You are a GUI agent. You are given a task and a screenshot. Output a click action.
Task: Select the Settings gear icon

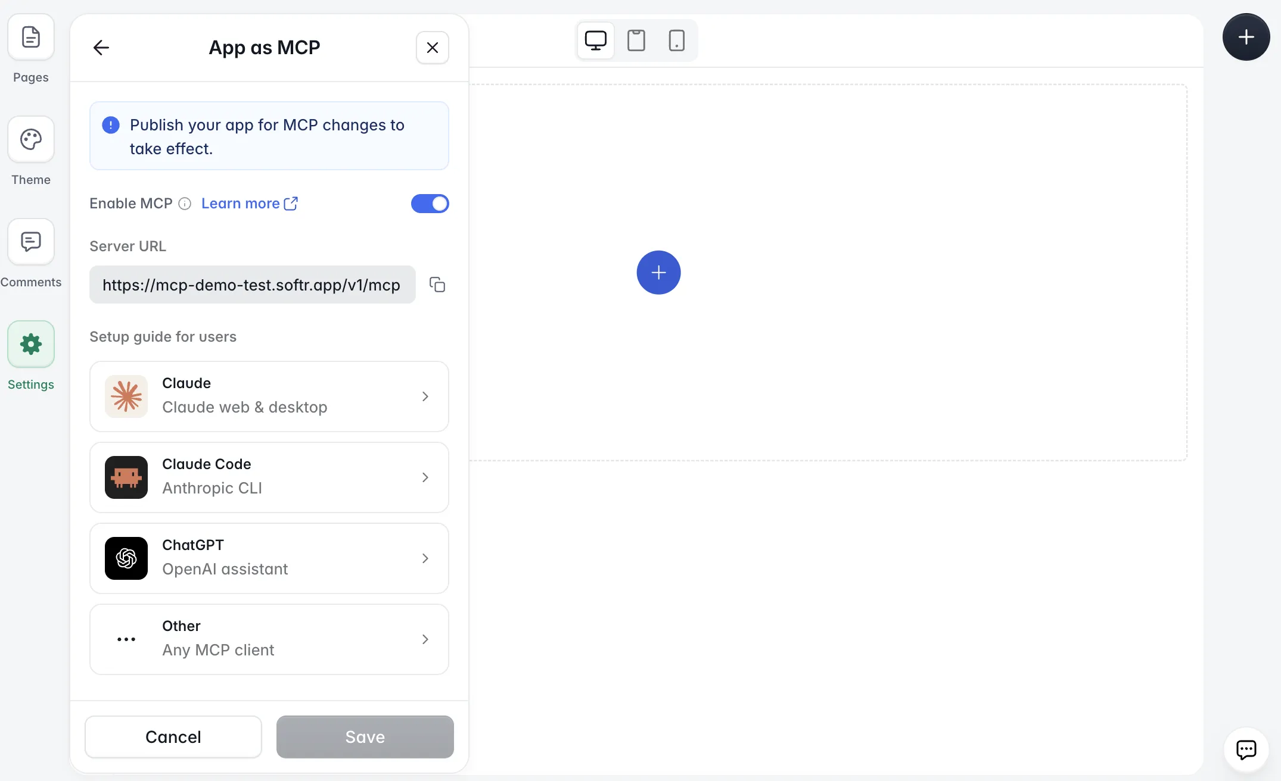click(x=31, y=344)
